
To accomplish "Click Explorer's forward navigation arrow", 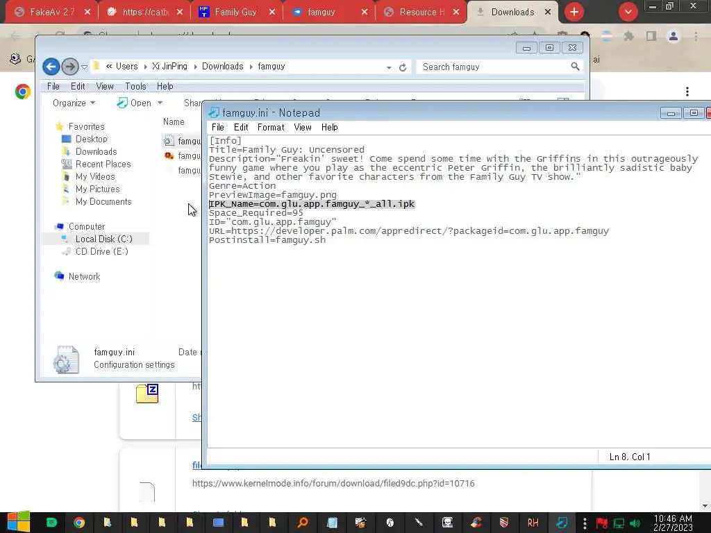I will pyautogui.click(x=70, y=67).
